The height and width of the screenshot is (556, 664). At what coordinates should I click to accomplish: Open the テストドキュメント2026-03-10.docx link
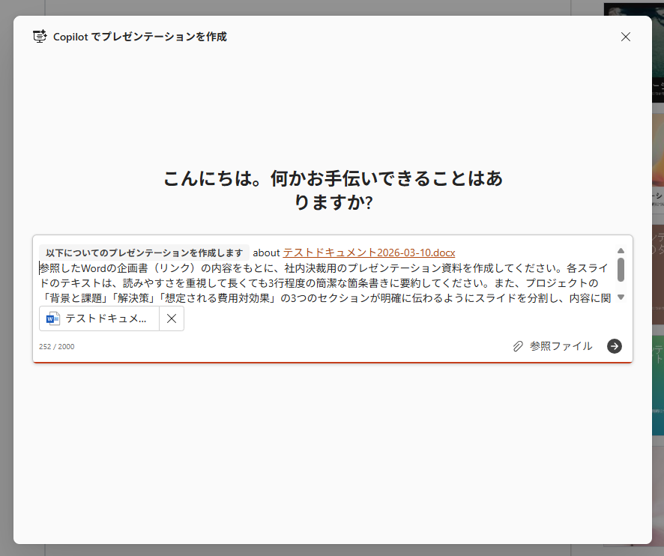click(x=369, y=253)
